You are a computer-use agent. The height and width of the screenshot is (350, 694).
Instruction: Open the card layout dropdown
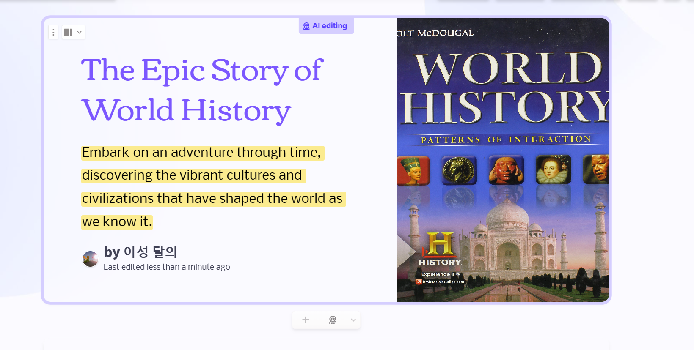[73, 32]
